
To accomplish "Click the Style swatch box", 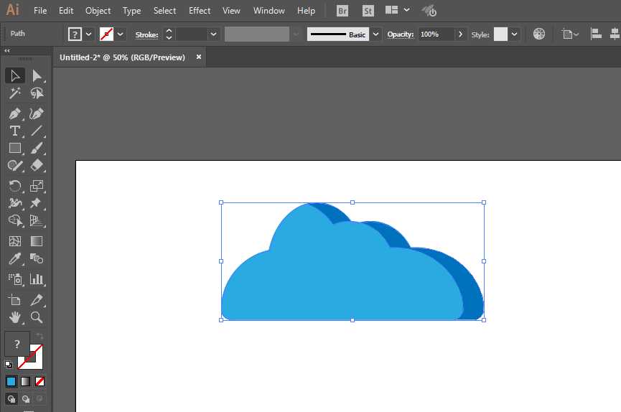I will coord(500,34).
